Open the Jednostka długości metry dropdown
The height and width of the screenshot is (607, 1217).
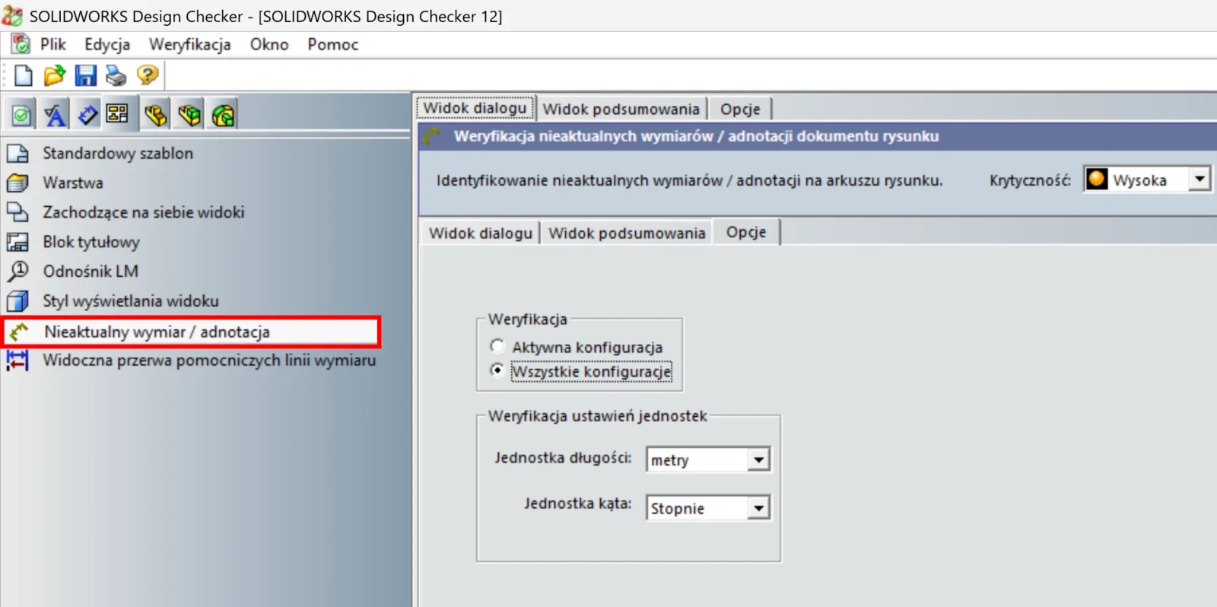[x=758, y=459]
